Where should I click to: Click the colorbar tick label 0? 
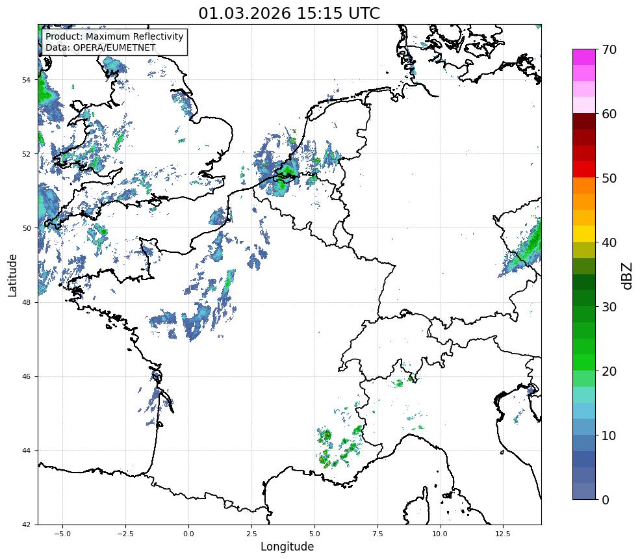coord(606,500)
